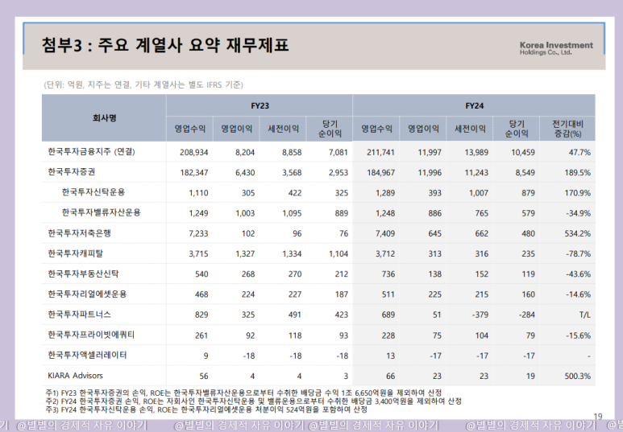
Task: Click the slide title 첨부3 : 주요 계열사 요약 재무제표
Action: (x=165, y=45)
